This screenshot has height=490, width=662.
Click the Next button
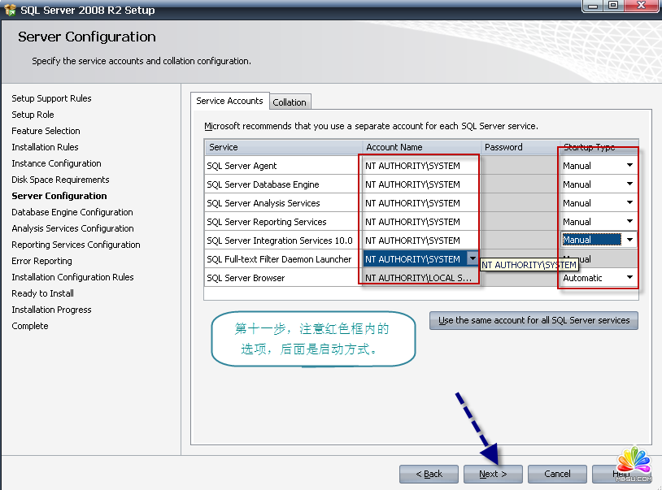tap(493, 474)
